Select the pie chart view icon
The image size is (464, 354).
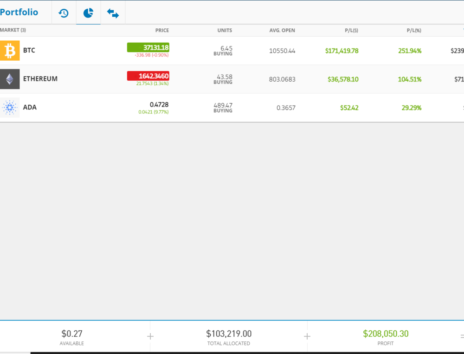coord(88,13)
